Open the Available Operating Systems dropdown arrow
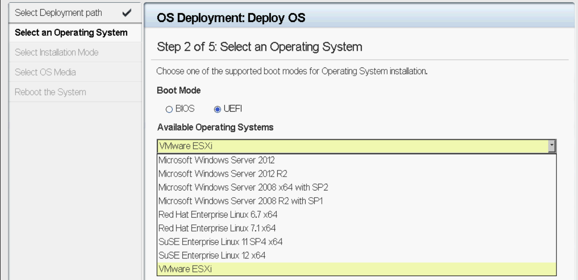The width and height of the screenshot is (578, 280). pyautogui.click(x=552, y=146)
